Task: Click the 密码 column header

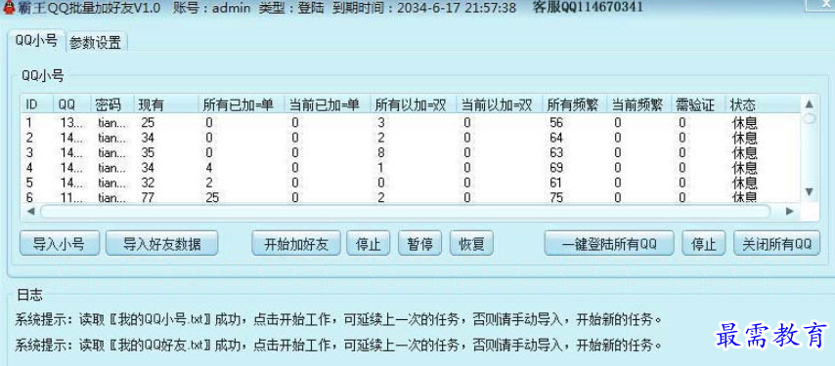Action: click(x=112, y=104)
